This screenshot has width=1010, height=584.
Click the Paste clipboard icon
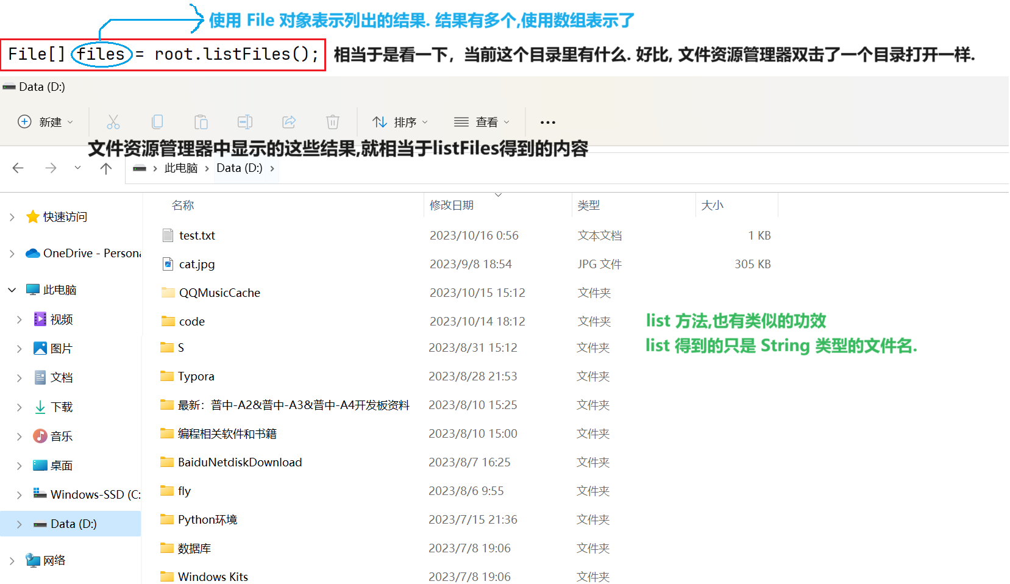tap(201, 122)
